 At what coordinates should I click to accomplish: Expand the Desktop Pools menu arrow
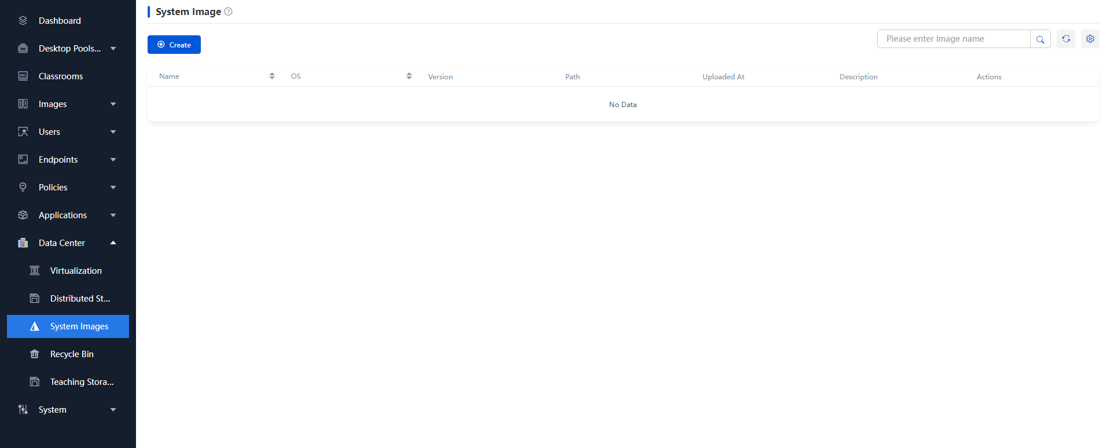[x=113, y=49]
